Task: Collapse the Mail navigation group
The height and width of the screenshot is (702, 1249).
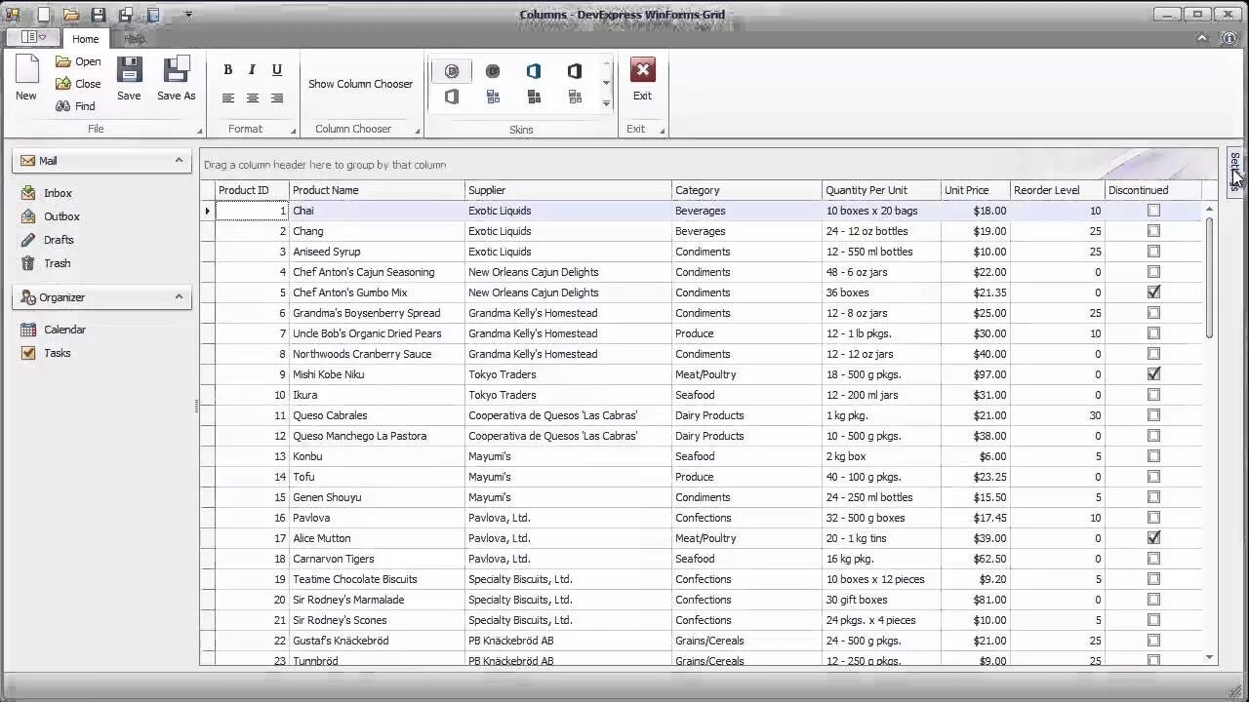Action: [x=179, y=160]
